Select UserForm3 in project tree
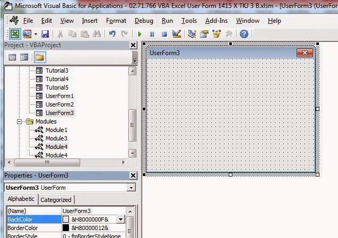The image size is (338, 238). 59,113
